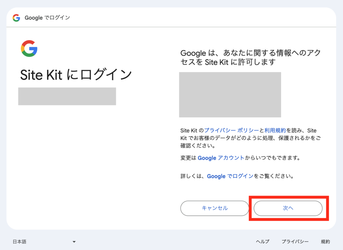Click the Site Kit にログイン heading

tap(76, 75)
